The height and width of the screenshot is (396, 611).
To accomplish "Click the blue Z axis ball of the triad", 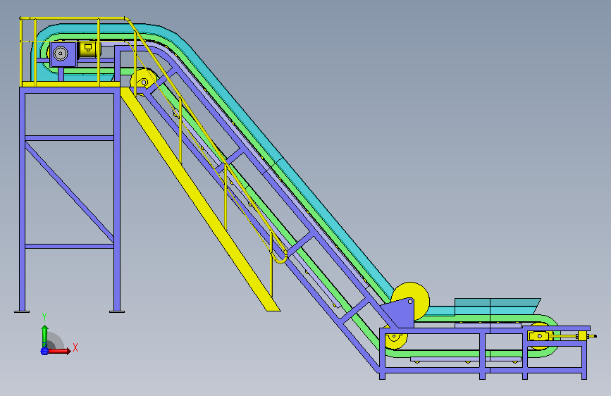I will [x=44, y=351].
